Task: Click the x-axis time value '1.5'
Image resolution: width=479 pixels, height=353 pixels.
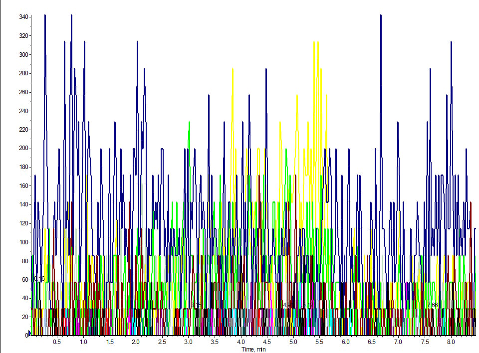Action: 110,342
